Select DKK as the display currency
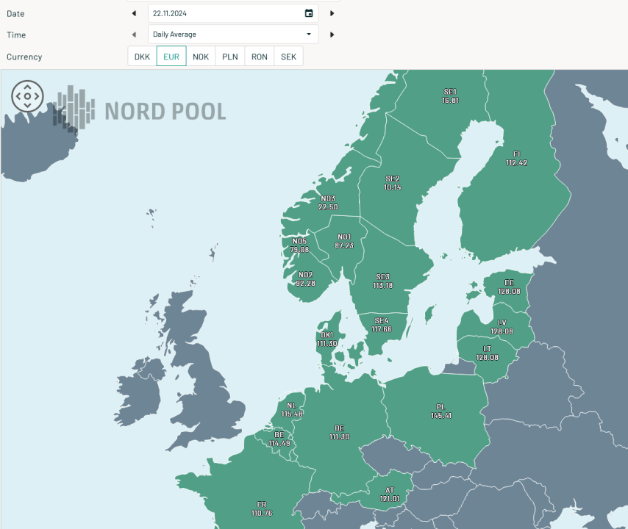The width and height of the screenshot is (628, 529). 141,56
